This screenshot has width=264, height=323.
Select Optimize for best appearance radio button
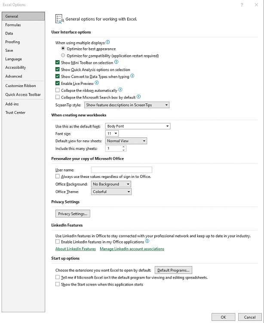click(63, 49)
